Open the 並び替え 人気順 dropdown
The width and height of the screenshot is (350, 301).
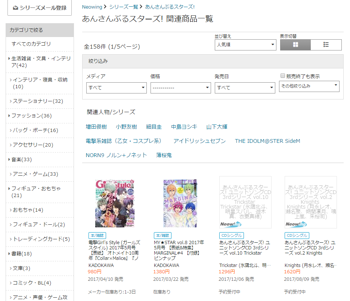245,45
